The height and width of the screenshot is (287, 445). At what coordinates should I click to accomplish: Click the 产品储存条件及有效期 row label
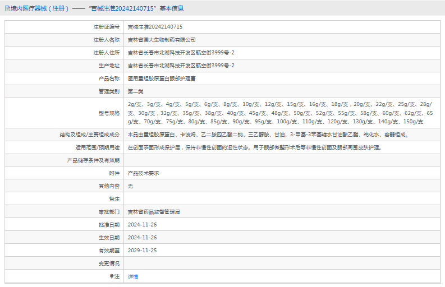[x=93, y=160]
